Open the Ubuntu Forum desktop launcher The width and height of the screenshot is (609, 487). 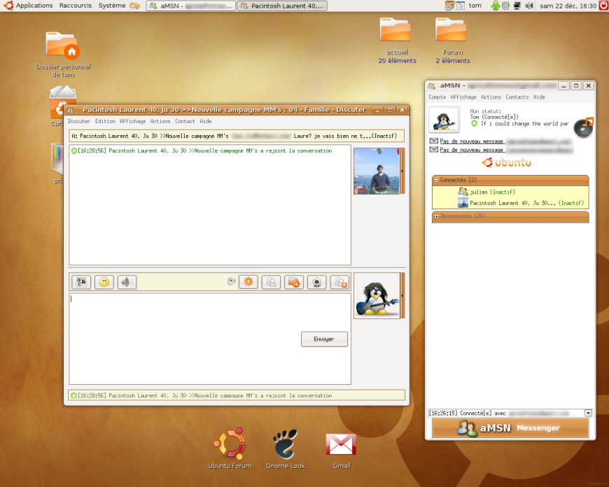click(x=230, y=449)
